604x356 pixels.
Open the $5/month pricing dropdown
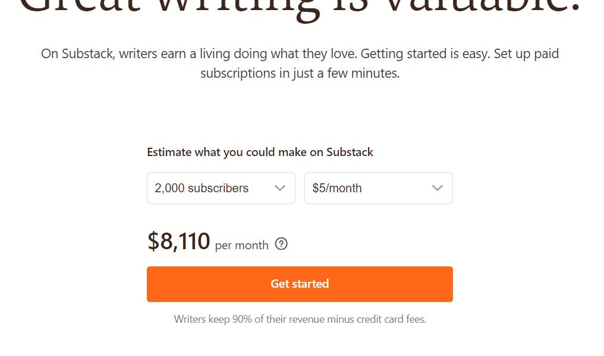378,188
